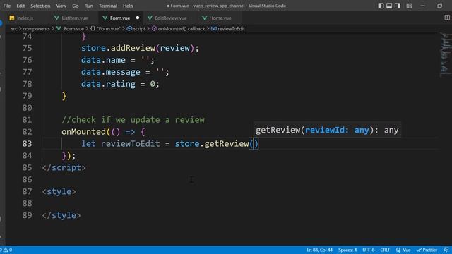Image resolution: width=452 pixels, height=254 pixels.
Task: Change indentation via Spaces: 4
Action: (x=347, y=250)
